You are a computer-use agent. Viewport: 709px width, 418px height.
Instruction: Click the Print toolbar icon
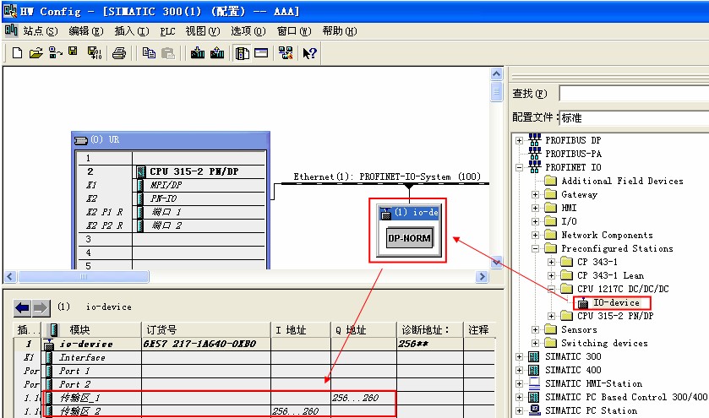(119, 53)
